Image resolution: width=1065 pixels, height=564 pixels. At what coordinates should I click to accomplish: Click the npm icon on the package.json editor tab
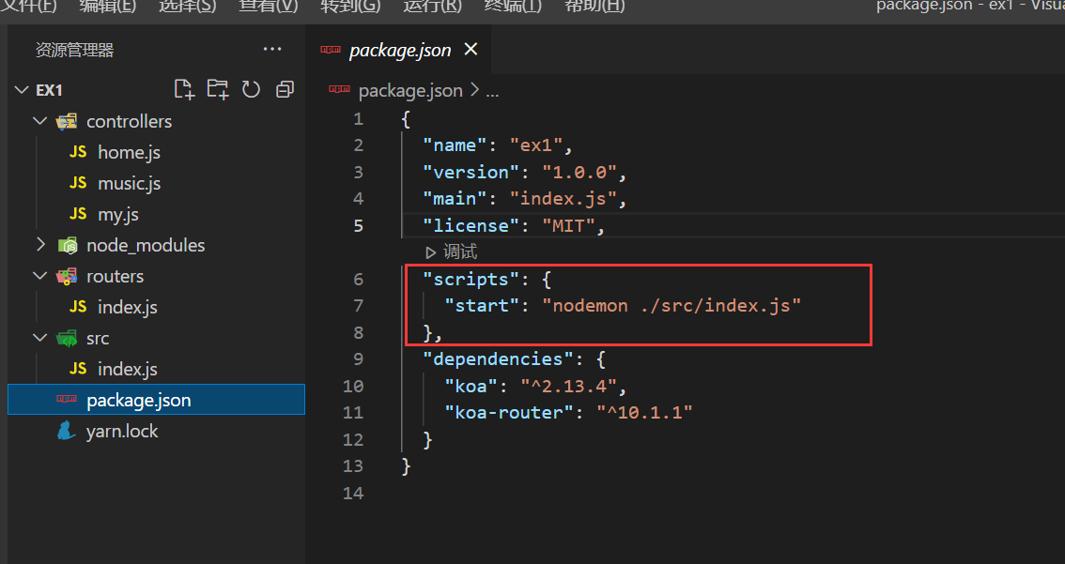[330, 50]
